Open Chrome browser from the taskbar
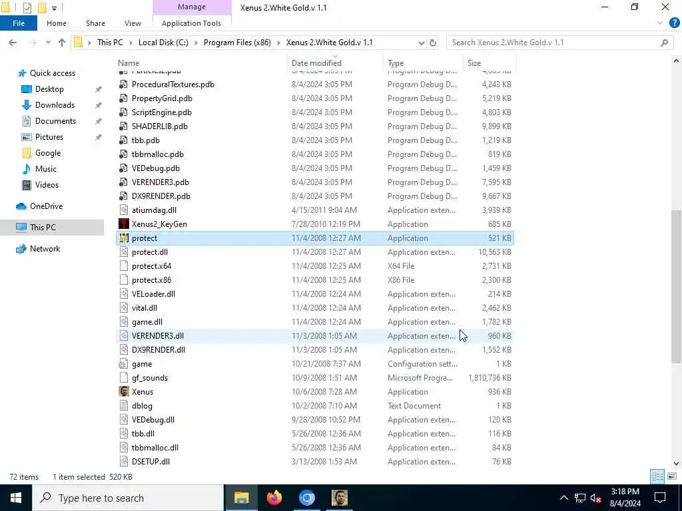Viewport: 682px width, 511px height. pos(306,498)
